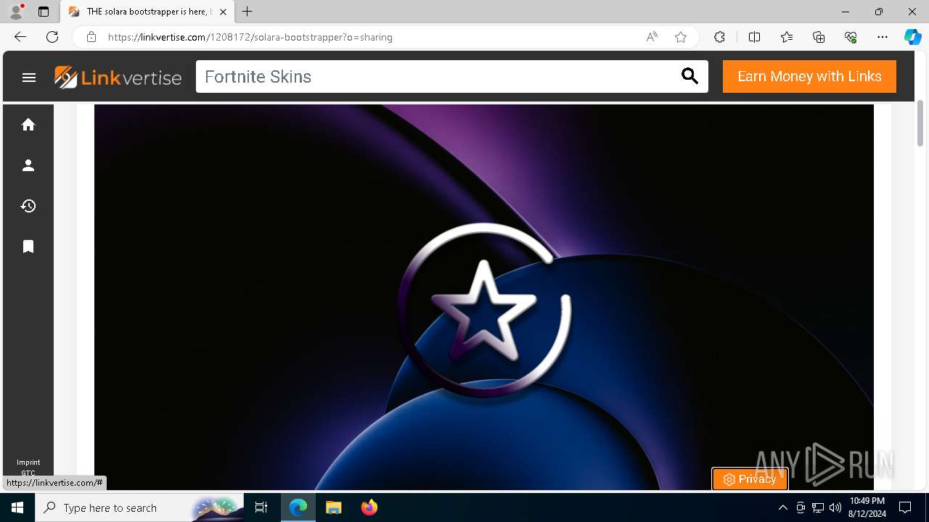
Task: Open File Explorer from taskbar
Action: point(333,507)
